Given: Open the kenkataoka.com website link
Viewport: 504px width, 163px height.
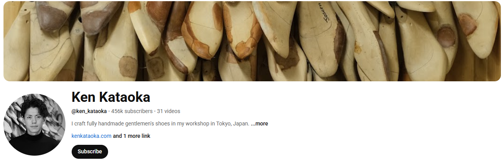Looking at the screenshot, I should tap(91, 136).
